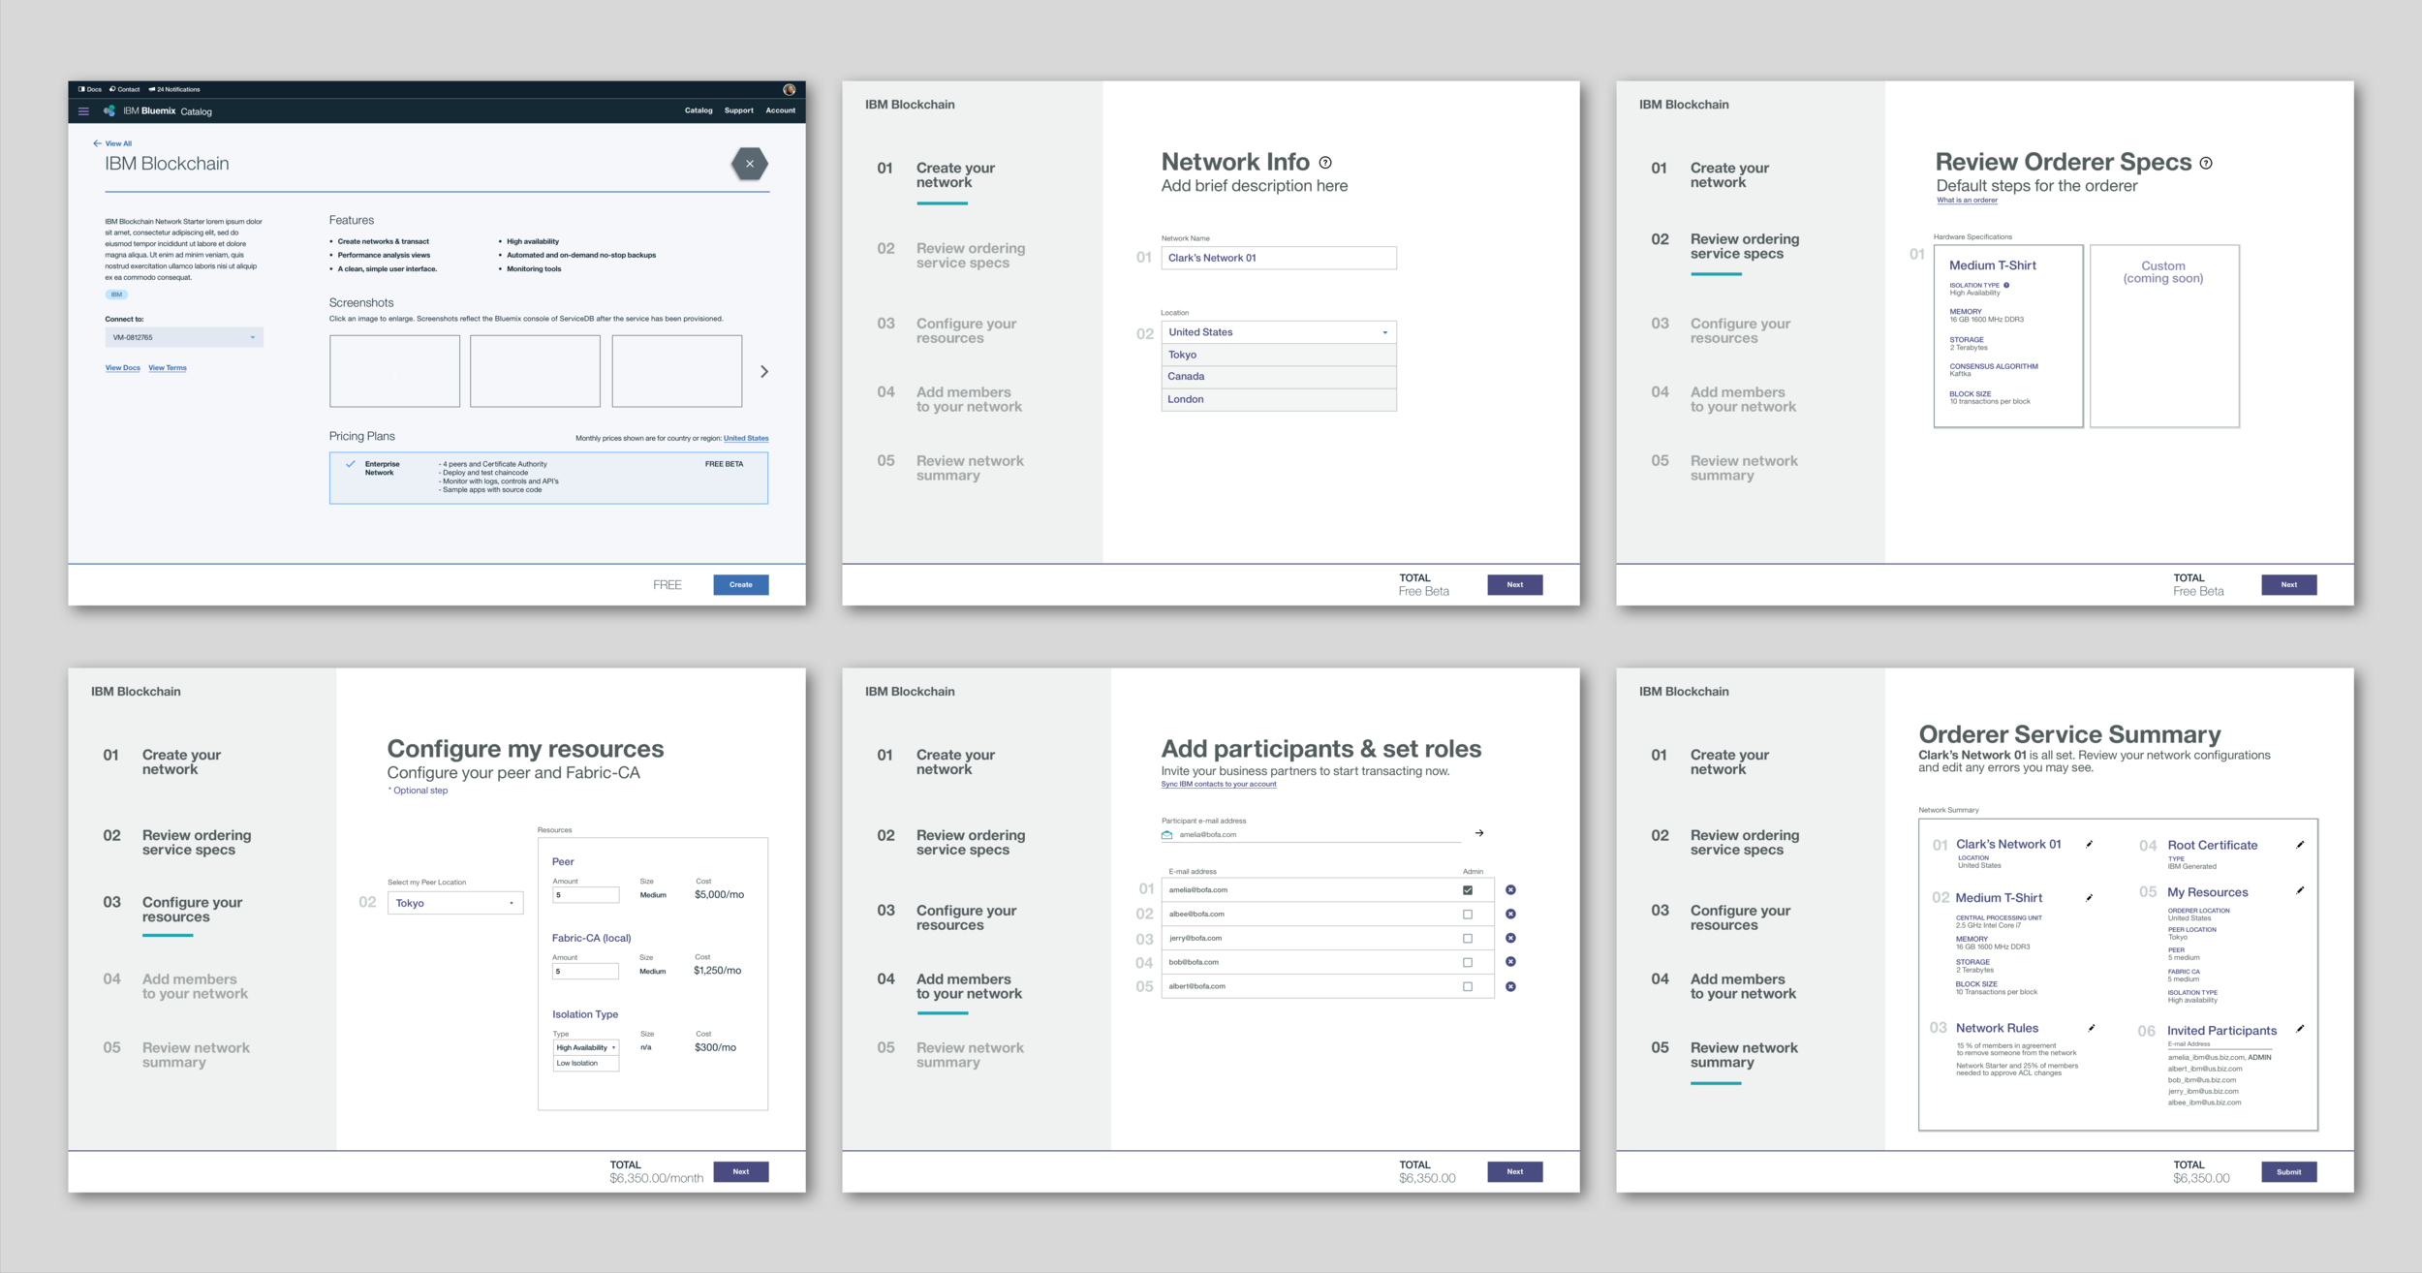The height and width of the screenshot is (1273, 2422).
Task: Check Admin for albee@bofa.com
Action: (1468, 914)
